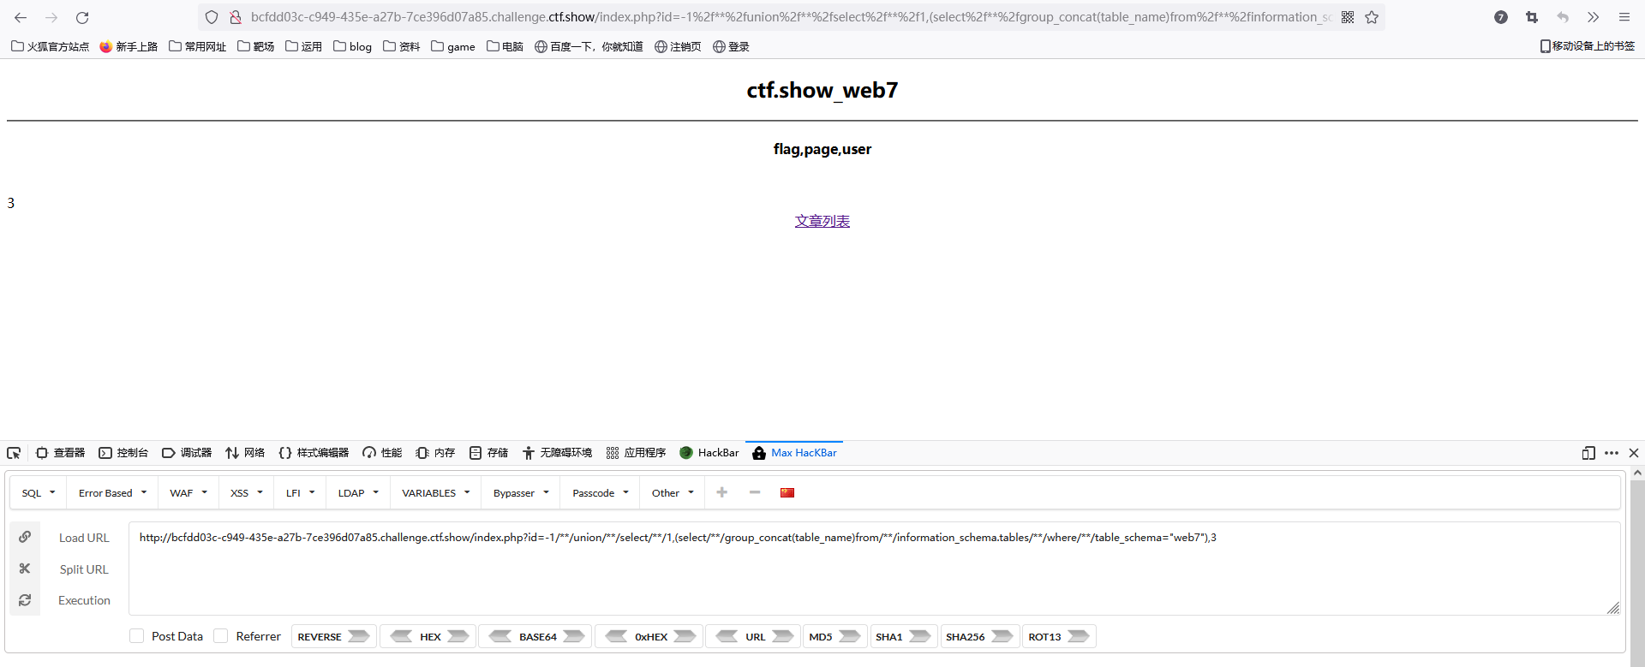Click the Execution refresh icon
Image resolution: width=1645 pixels, height=667 pixels.
coord(25,600)
